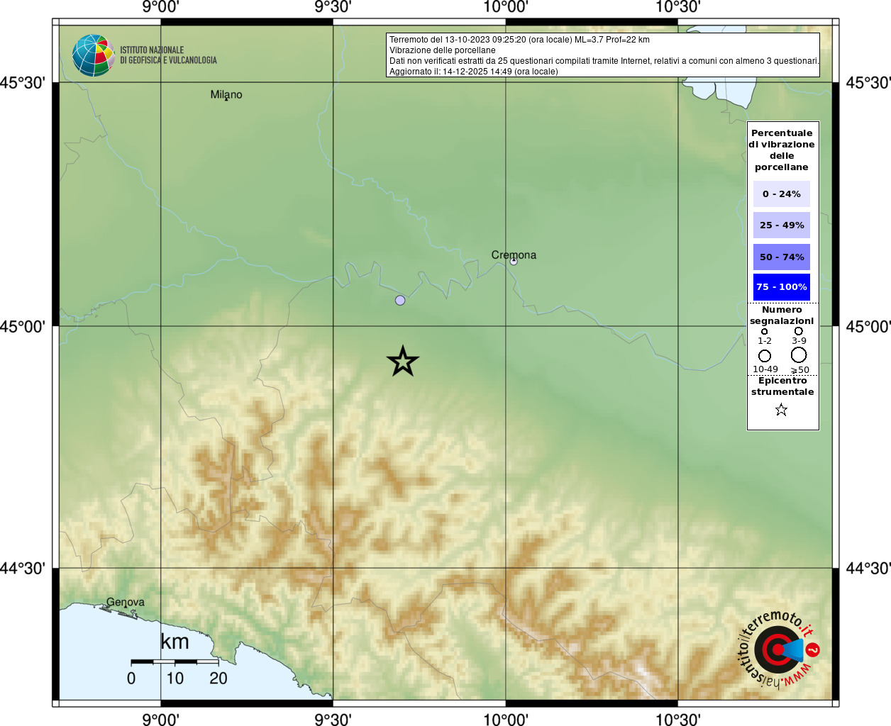The image size is (891, 726).
Task: Click the 3-9 reports circle in legend
Action: point(798,331)
